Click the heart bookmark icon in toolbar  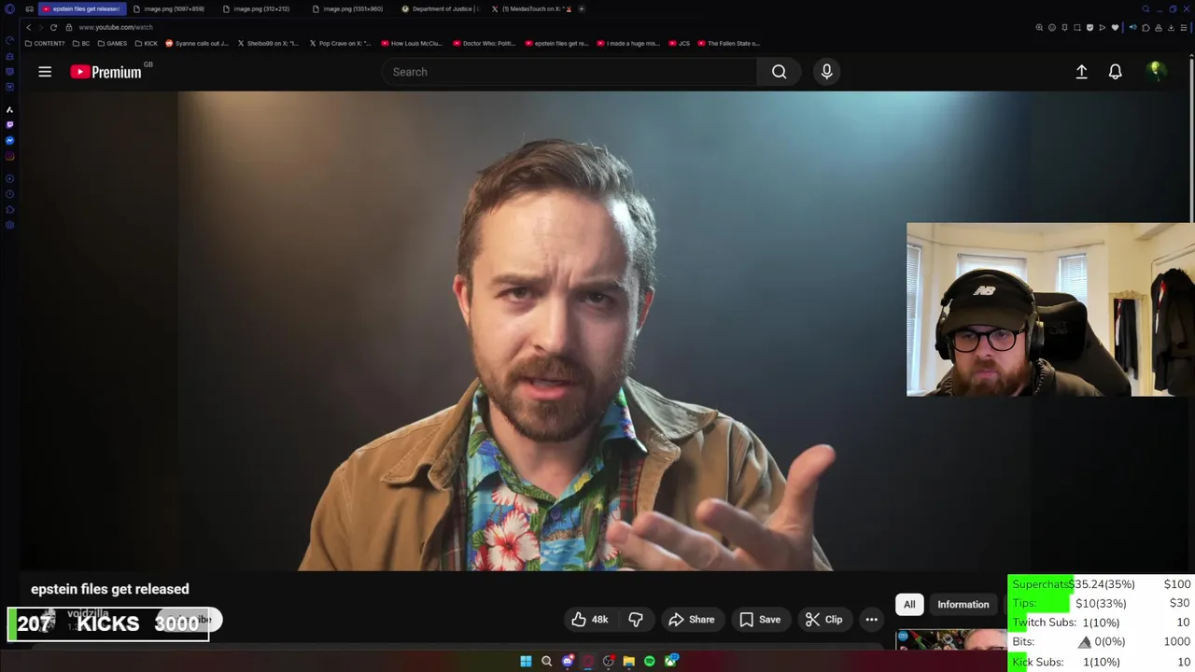1115,27
